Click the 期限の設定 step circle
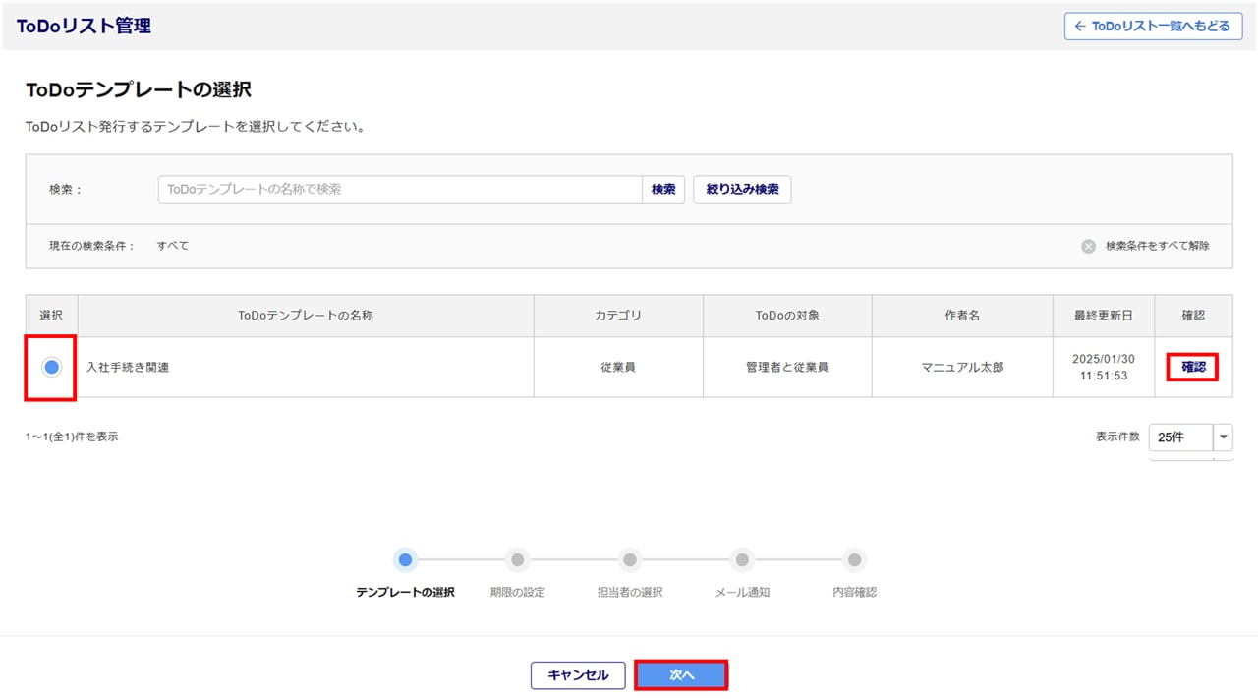 pos(517,560)
